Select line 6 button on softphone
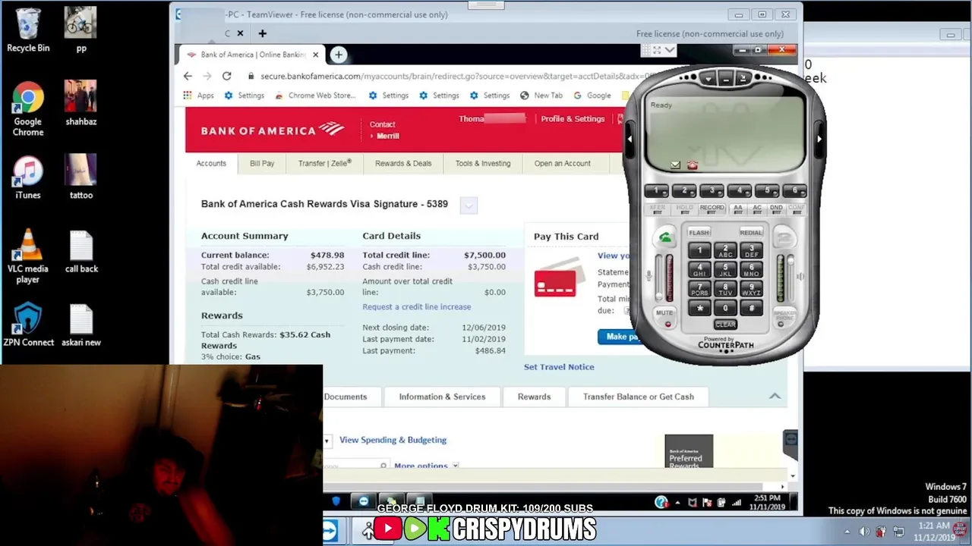972x546 pixels. click(x=794, y=190)
